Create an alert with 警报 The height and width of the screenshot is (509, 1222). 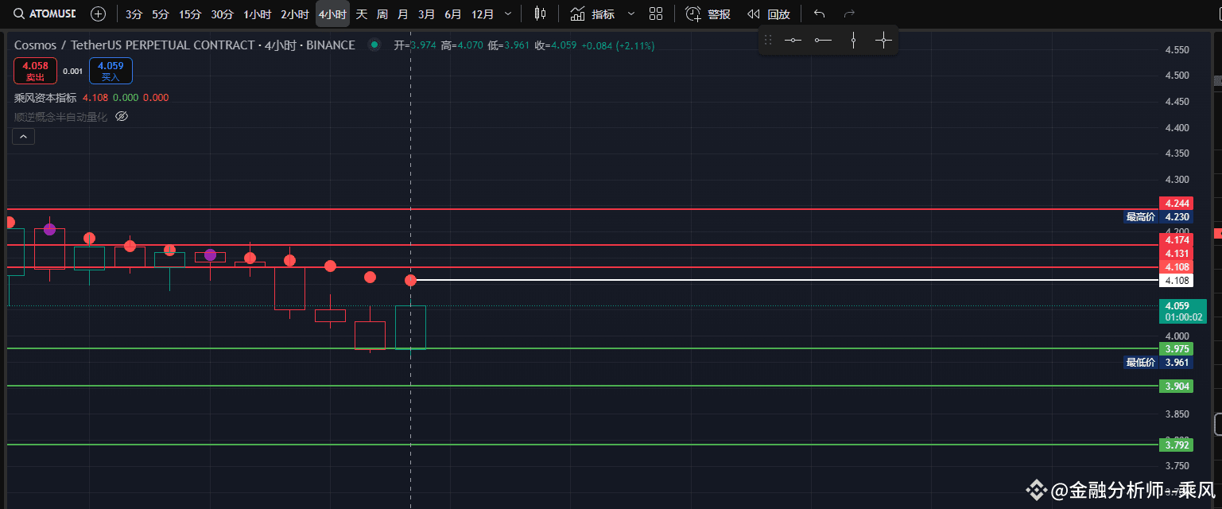(x=708, y=14)
